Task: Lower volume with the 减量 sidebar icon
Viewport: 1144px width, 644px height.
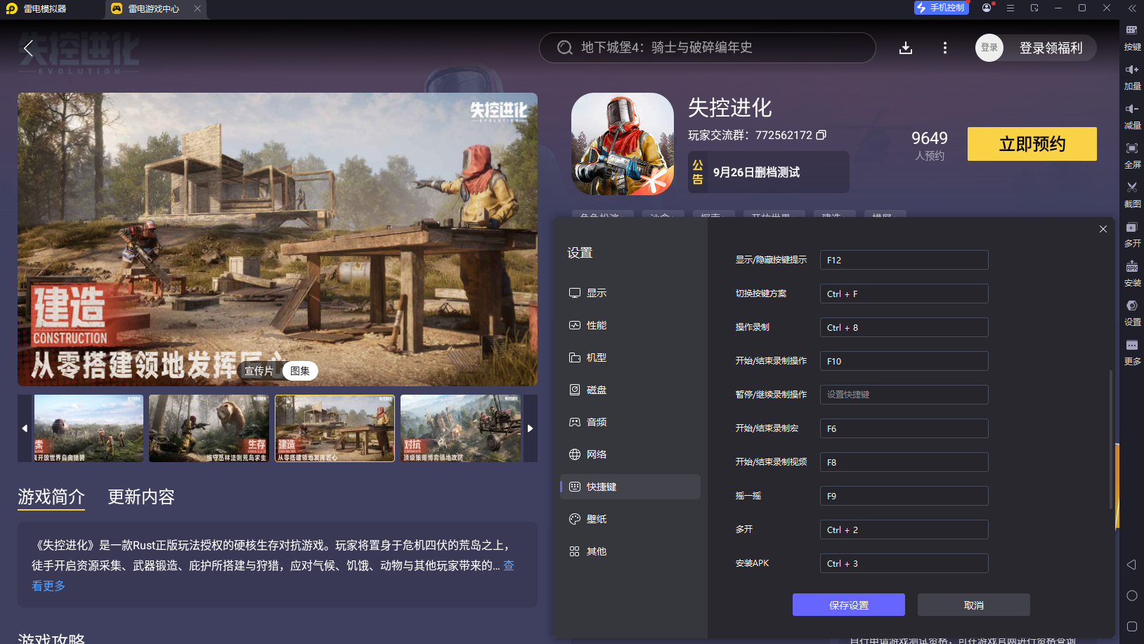Action: tap(1132, 116)
